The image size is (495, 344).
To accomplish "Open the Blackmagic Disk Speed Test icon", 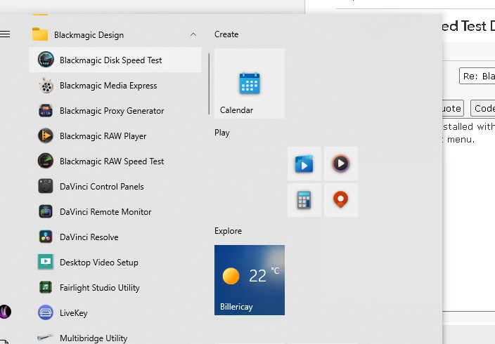I will pyautogui.click(x=46, y=60).
